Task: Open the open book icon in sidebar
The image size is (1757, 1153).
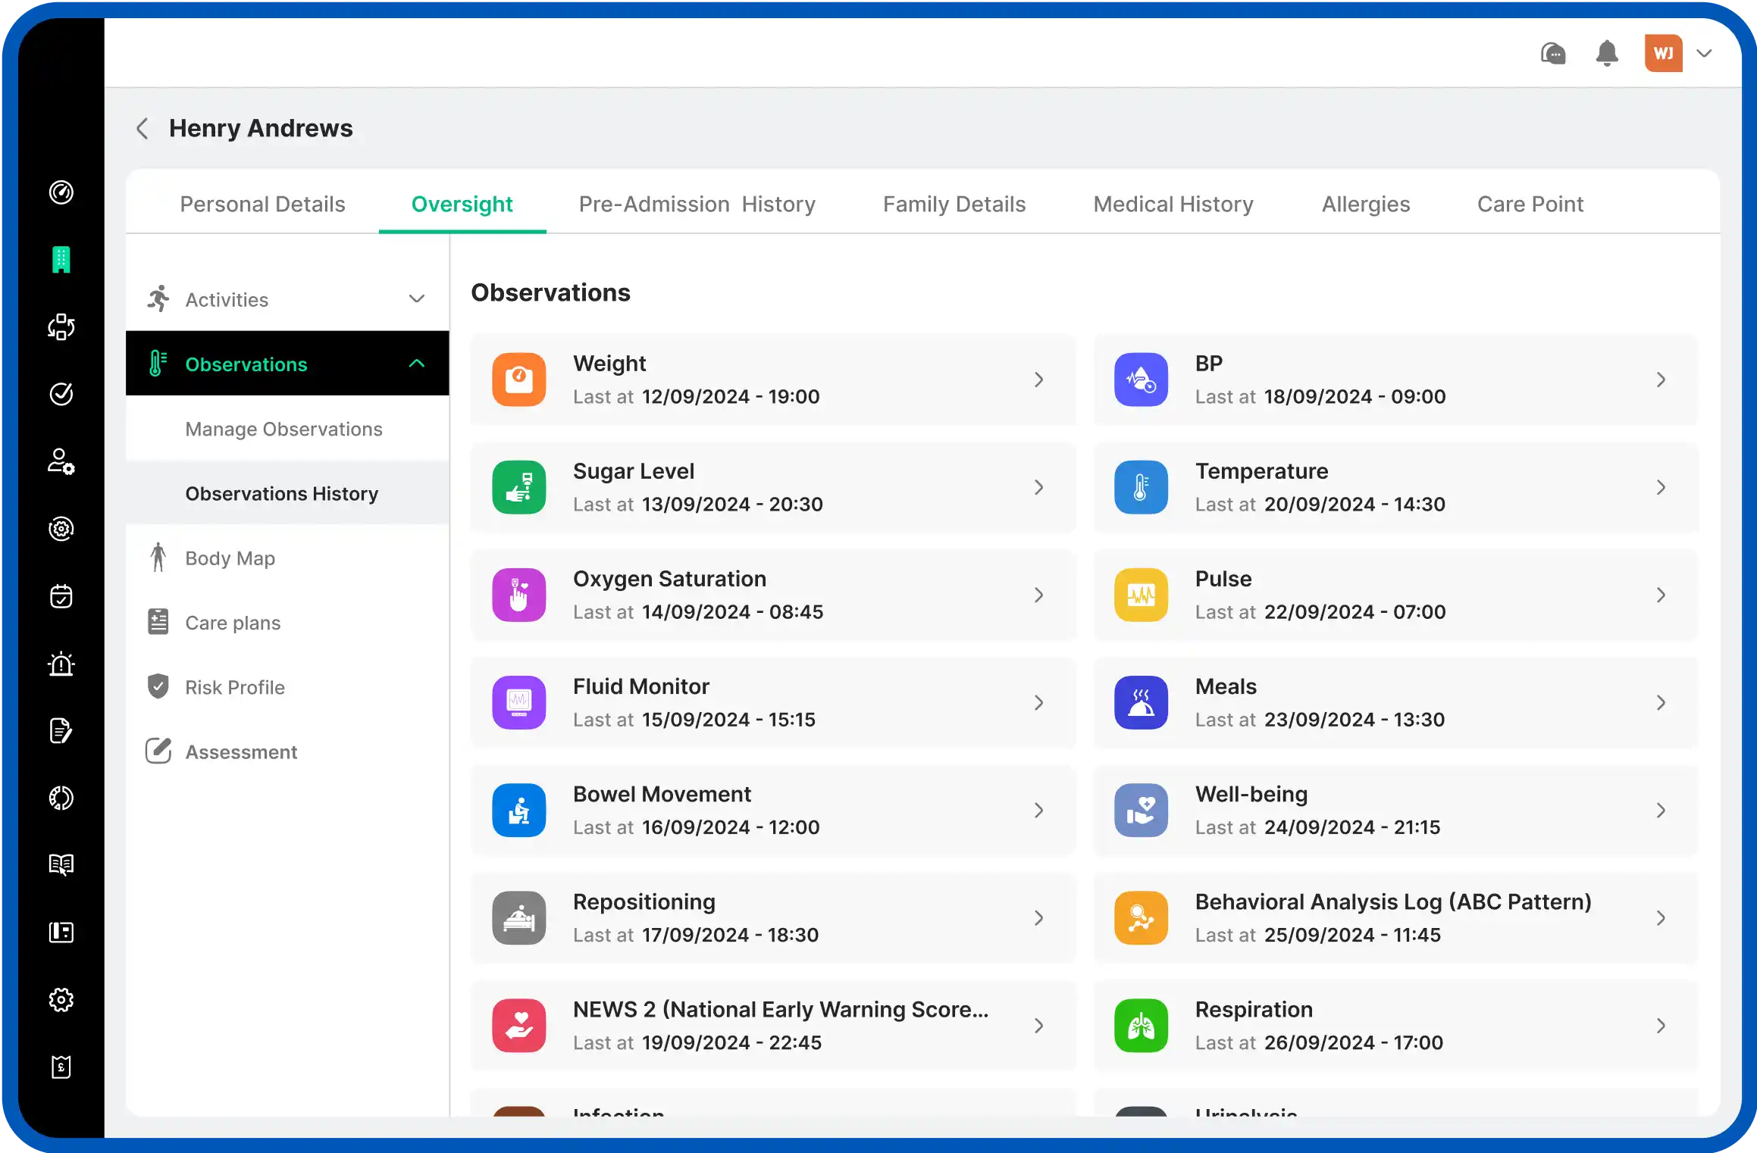Action: click(x=61, y=864)
